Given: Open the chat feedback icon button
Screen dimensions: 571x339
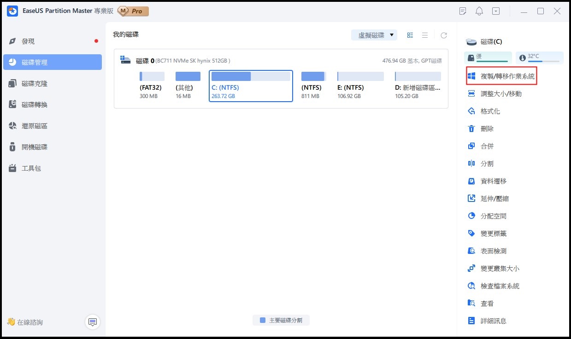Looking at the screenshot, I should tap(93, 322).
